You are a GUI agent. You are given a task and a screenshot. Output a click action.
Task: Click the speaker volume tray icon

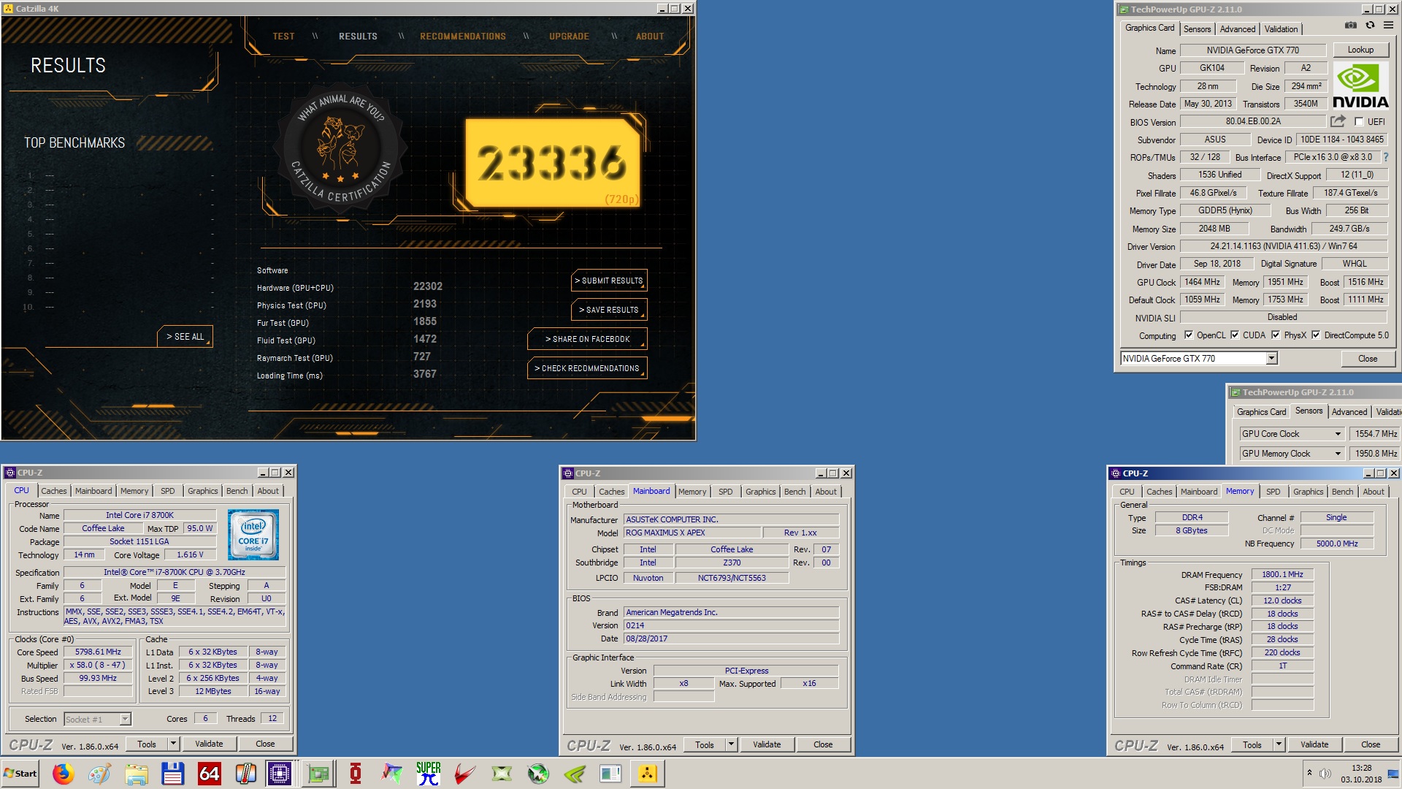[x=1325, y=773]
